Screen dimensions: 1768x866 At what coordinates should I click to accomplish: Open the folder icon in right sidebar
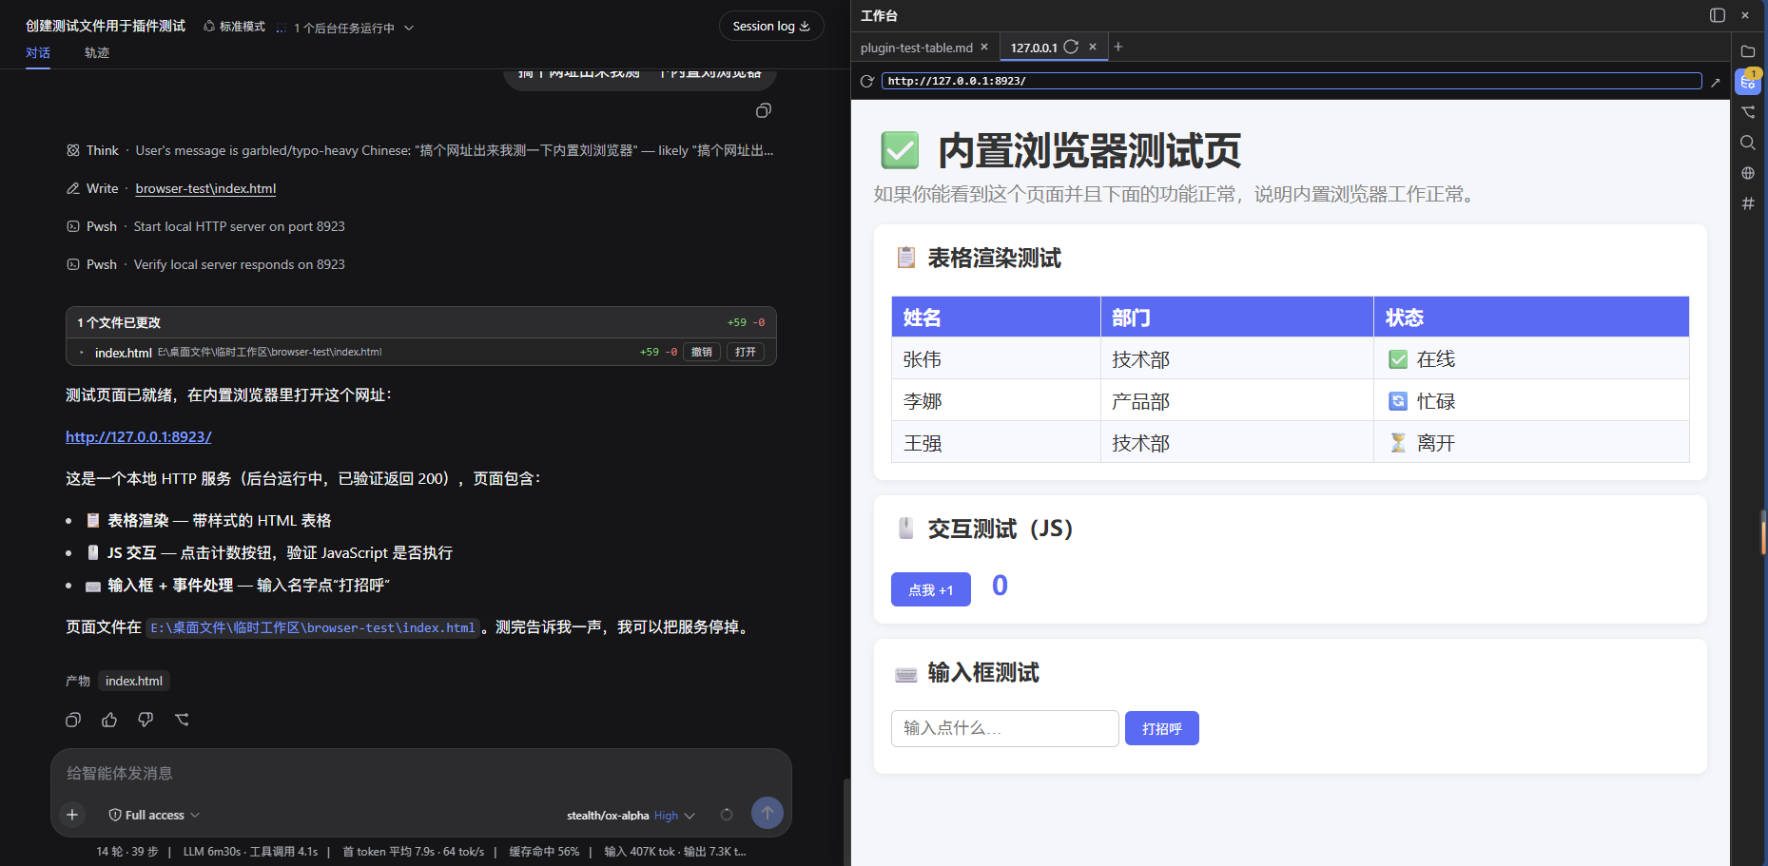(1748, 51)
